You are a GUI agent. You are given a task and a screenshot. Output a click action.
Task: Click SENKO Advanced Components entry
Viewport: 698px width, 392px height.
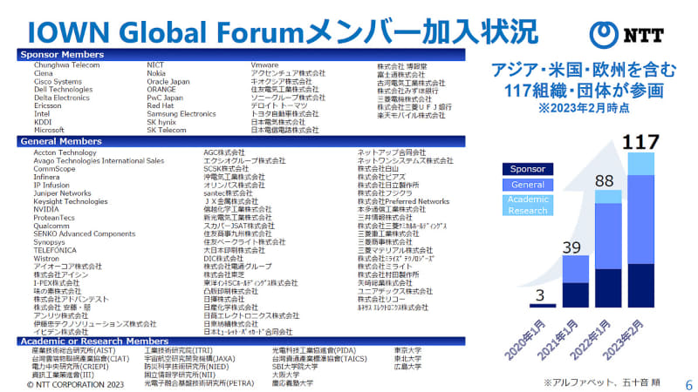[x=85, y=233]
